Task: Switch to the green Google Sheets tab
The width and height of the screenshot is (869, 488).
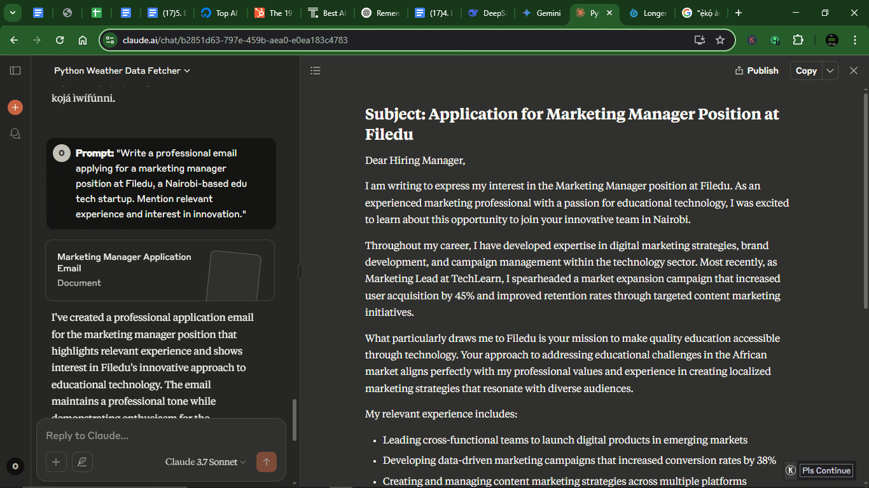Action: pyautogui.click(x=97, y=13)
